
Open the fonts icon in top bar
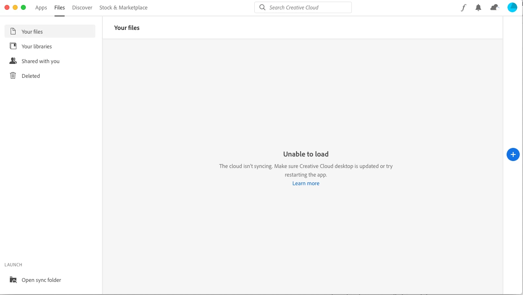(x=463, y=7)
